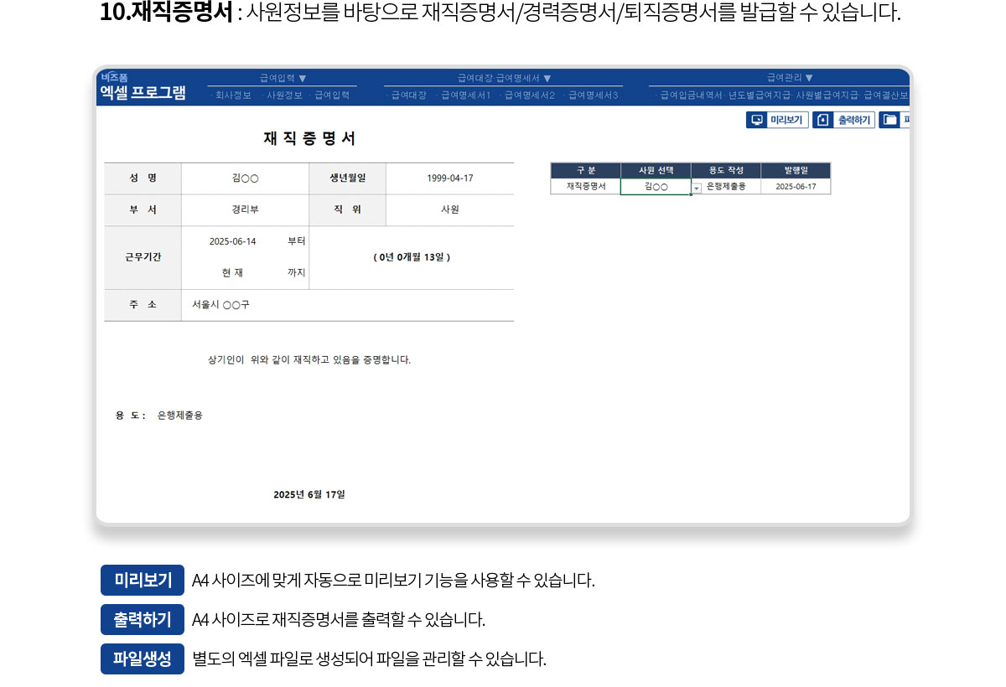Viewport: 1006px width, 687px height.
Task: Click the 비즈폼 엑셀 프로그램 logo
Action: point(142,87)
